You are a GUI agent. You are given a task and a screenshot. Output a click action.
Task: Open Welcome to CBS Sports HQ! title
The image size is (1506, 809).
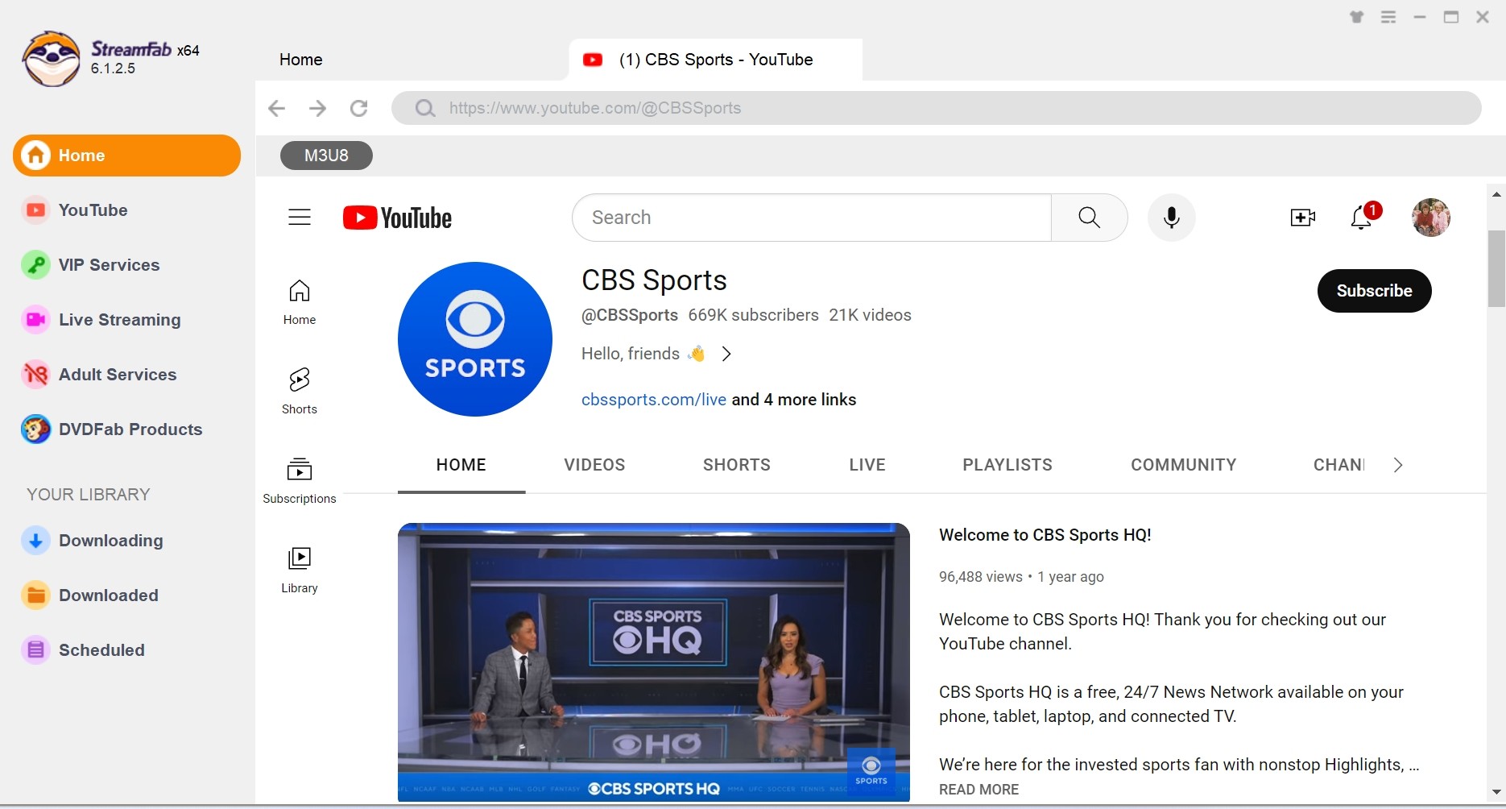[1045, 535]
